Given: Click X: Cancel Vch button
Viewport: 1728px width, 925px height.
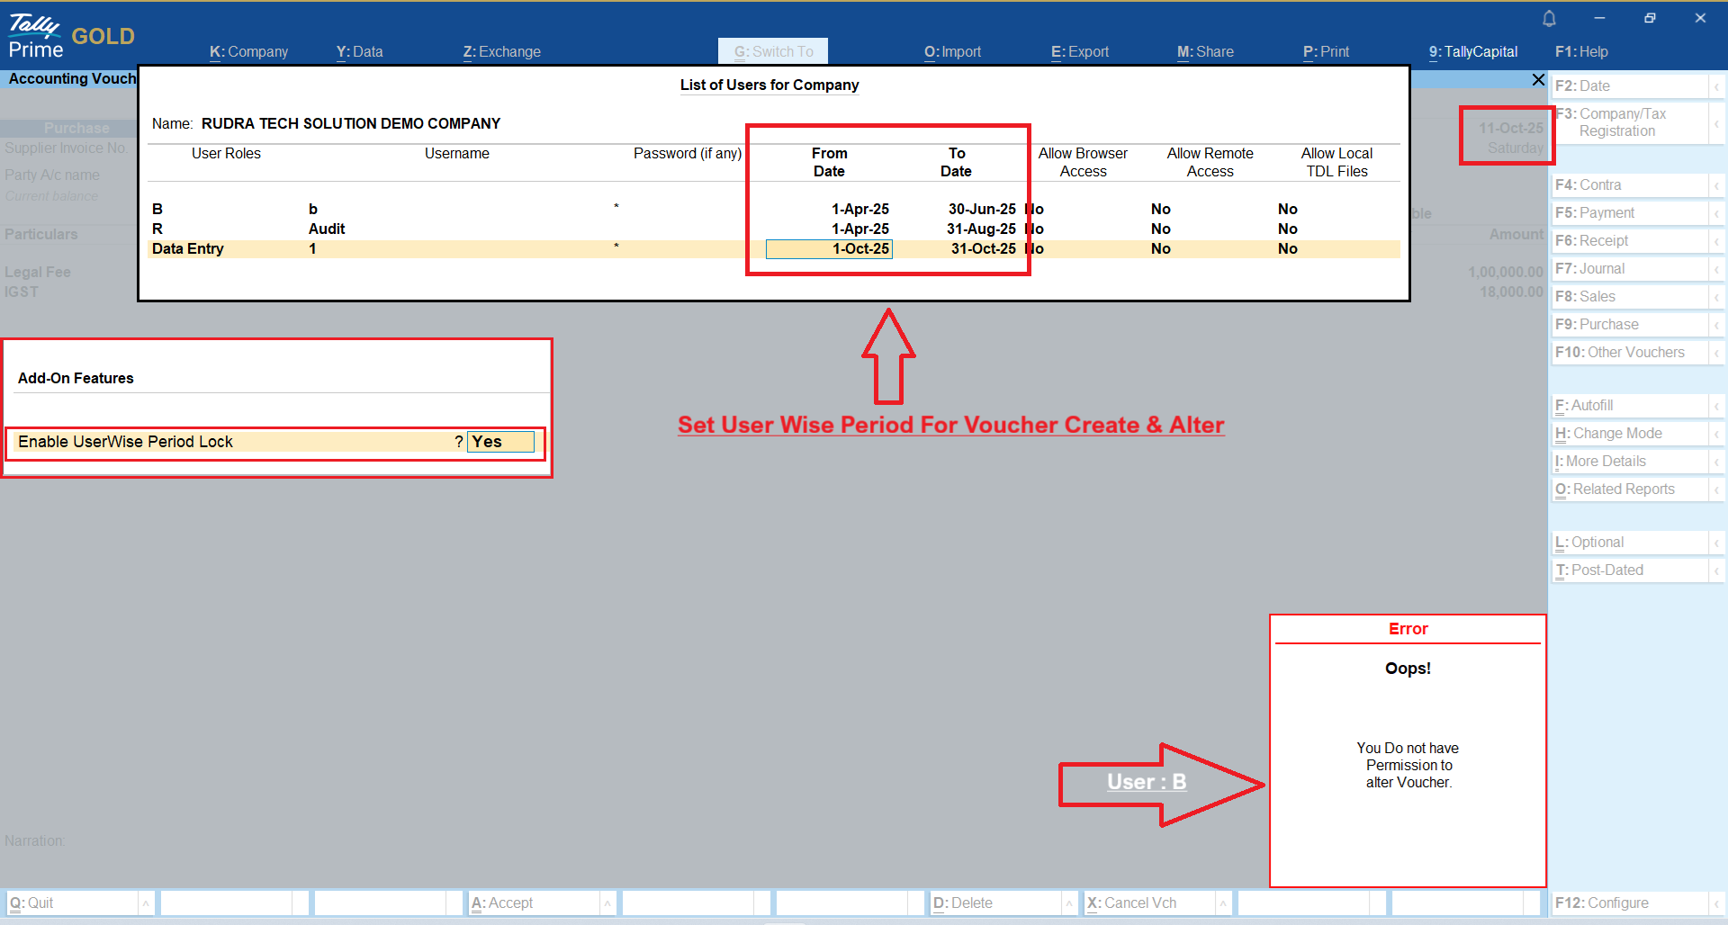Looking at the screenshot, I should click(x=1131, y=903).
